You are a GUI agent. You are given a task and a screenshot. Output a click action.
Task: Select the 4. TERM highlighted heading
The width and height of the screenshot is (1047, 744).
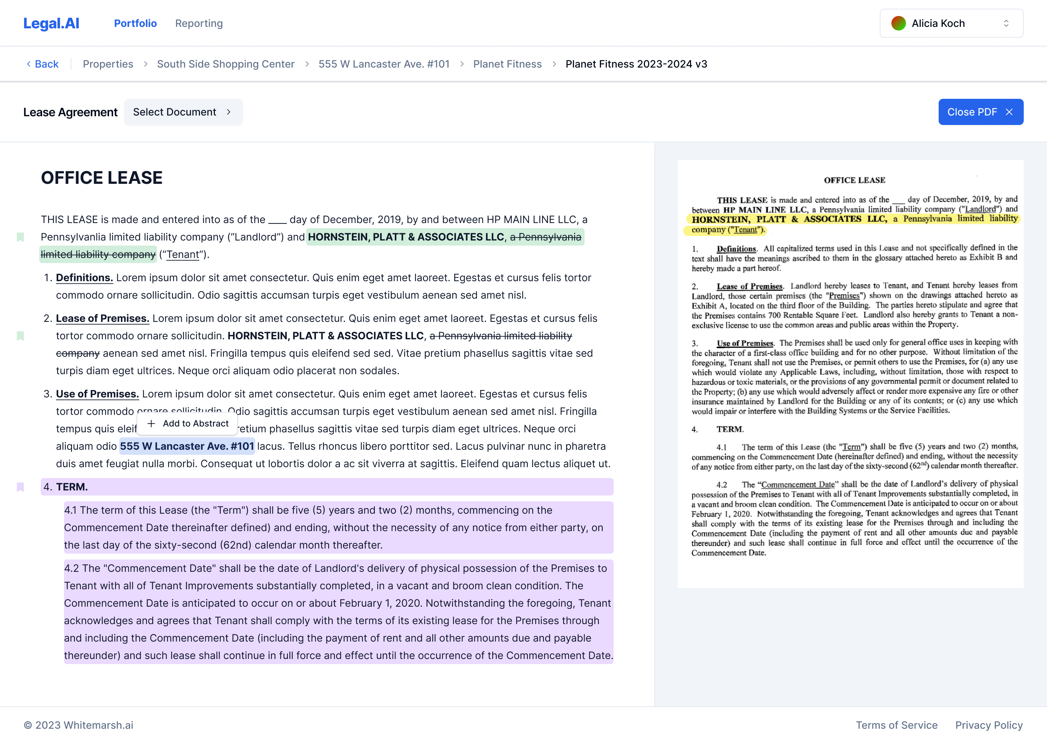click(327, 487)
